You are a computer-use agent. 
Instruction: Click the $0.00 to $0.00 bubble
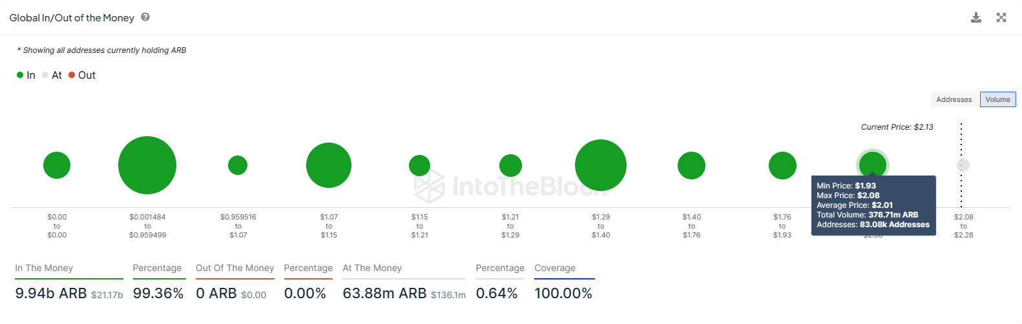pyautogui.click(x=57, y=165)
